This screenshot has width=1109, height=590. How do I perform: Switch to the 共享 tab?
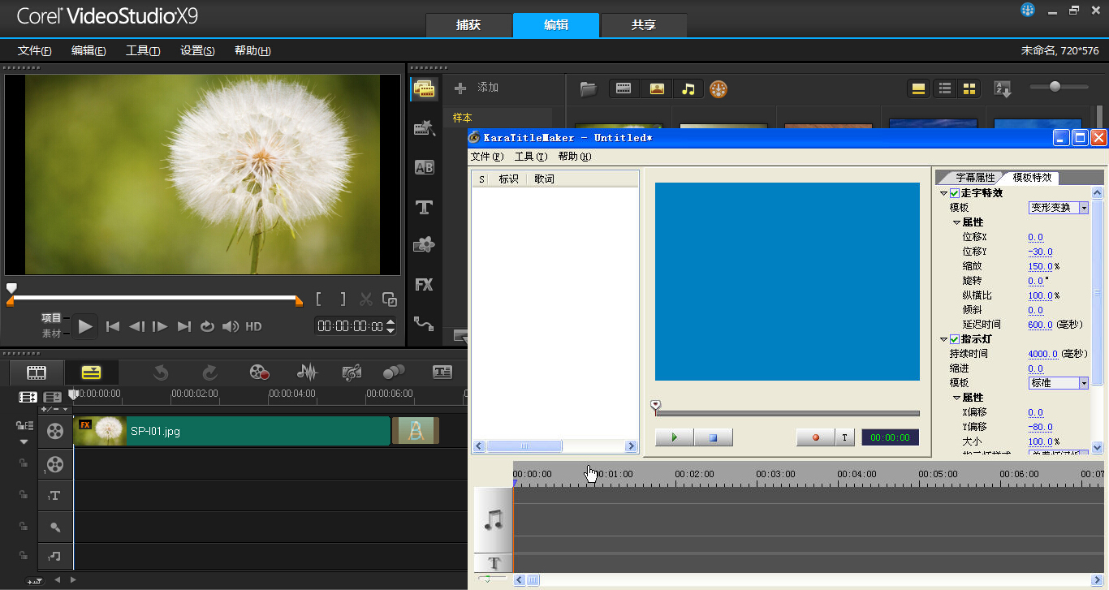coord(643,25)
